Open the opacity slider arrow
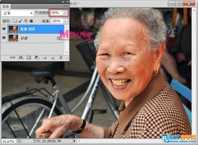The image size is (198, 145). click(x=65, y=13)
